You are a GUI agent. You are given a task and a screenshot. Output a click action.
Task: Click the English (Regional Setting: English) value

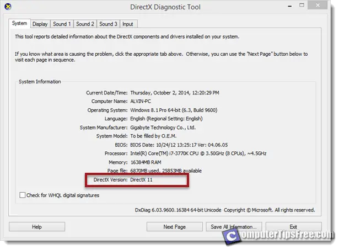point(166,119)
